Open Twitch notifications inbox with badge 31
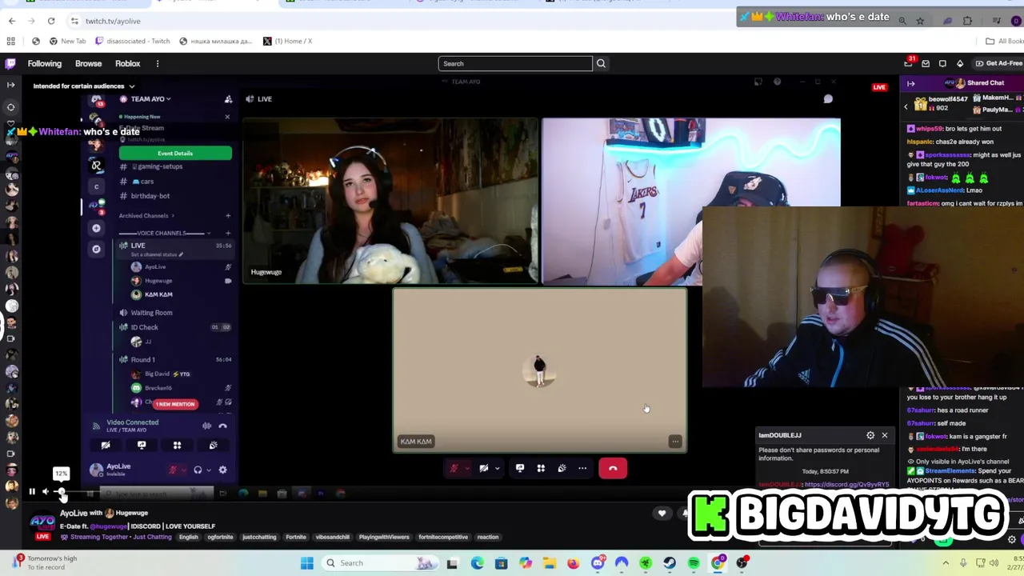The width and height of the screenshot is (1024, 576). pyautogui.click(x=909, y=63)
